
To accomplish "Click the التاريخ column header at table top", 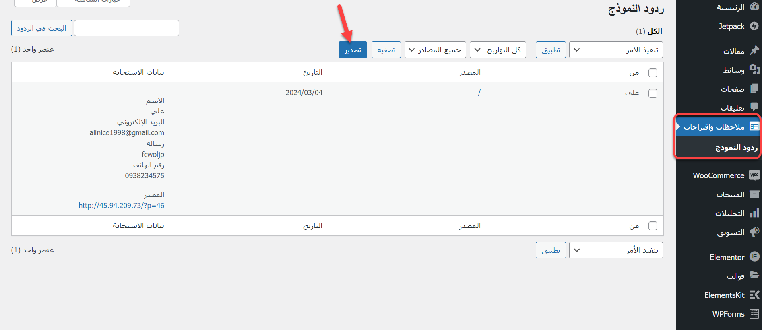I will pyautogui.click(x=313, y=72).
